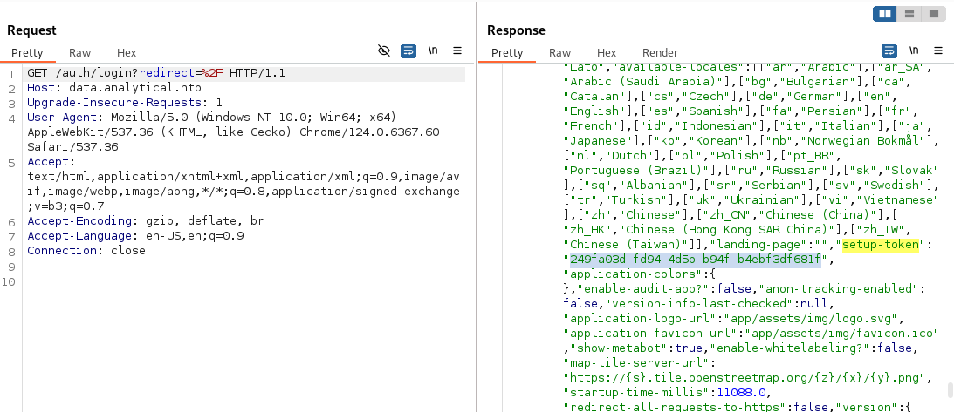
Task: Toggle hidden request items eye icon
Action: 384,51
